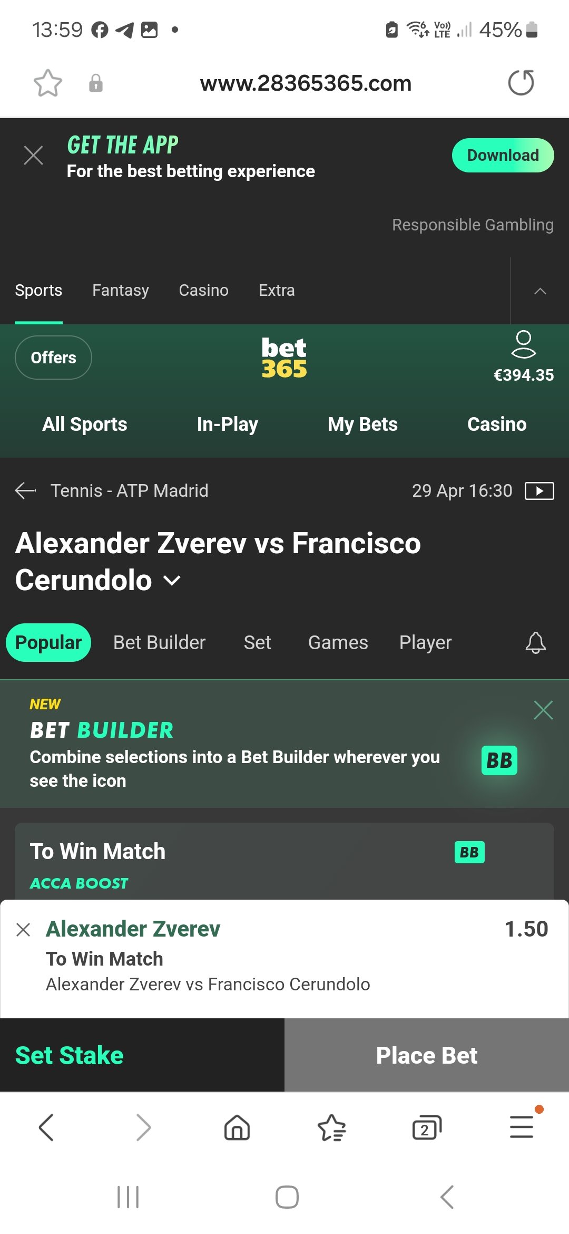Close the Bet Builder promo banner
This screenshot has width=569, height=1234.
click(x=543, y=710)
